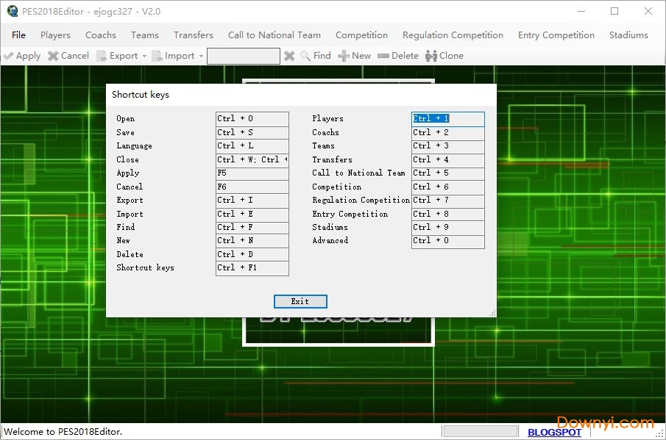Expand the Import dropdown arrow
The width and height of the screenshot is (666, 440).
click(x=201, y=56)
